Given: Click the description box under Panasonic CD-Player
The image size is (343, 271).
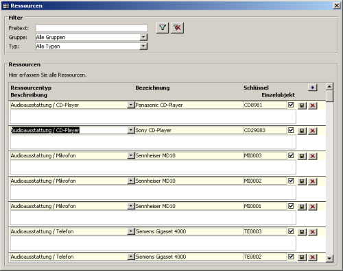Looking at the screenshot, I should tap(153, 116).
